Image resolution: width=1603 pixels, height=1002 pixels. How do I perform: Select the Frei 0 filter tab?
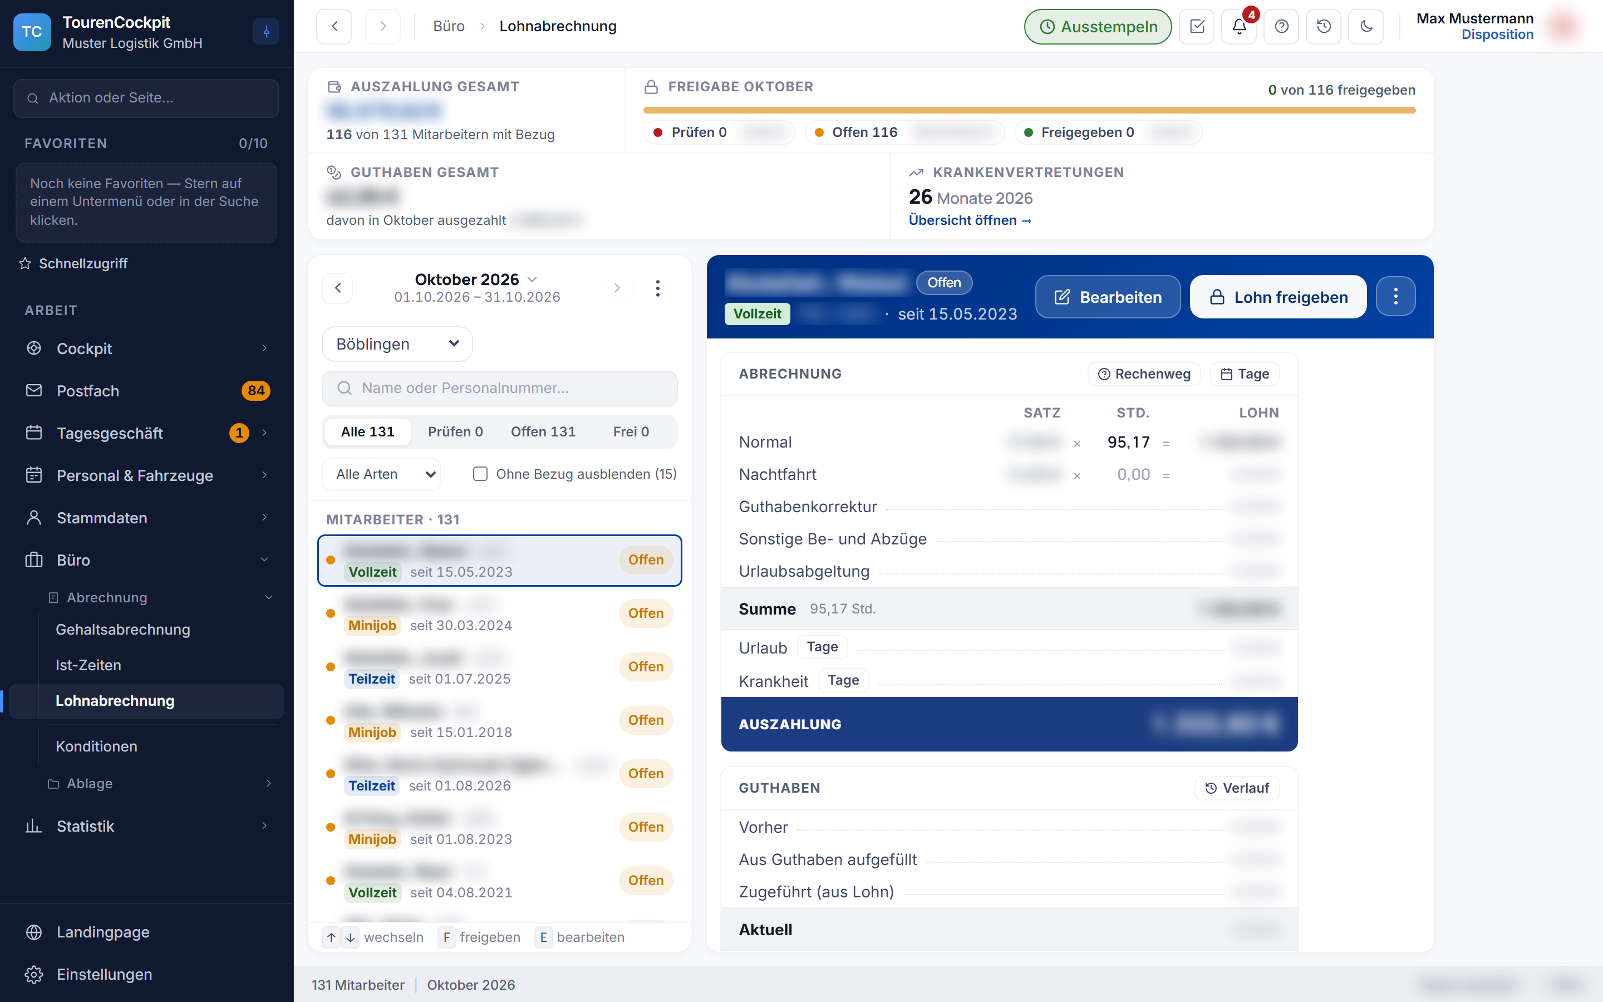click(x=631, y=431)
